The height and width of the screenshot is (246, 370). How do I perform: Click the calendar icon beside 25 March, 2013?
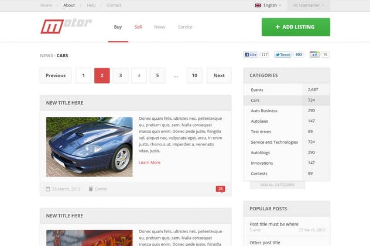point(48,189)
